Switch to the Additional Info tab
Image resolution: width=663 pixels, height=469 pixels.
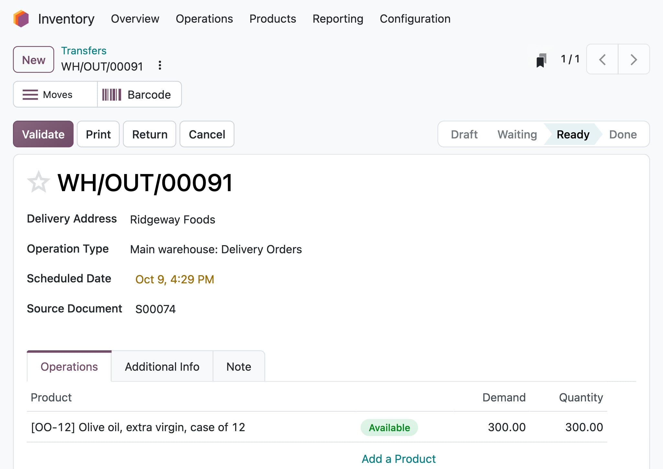point(162,366)
